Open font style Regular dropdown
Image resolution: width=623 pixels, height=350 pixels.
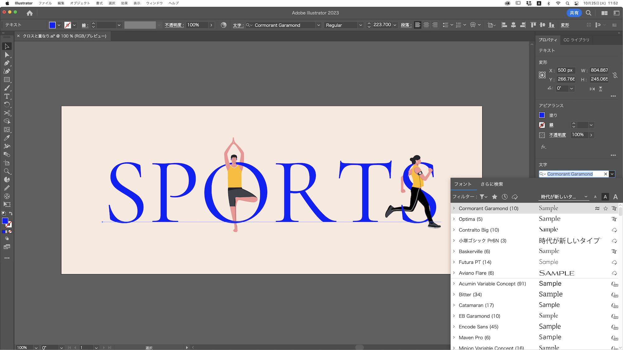click(x=361, y=25)
